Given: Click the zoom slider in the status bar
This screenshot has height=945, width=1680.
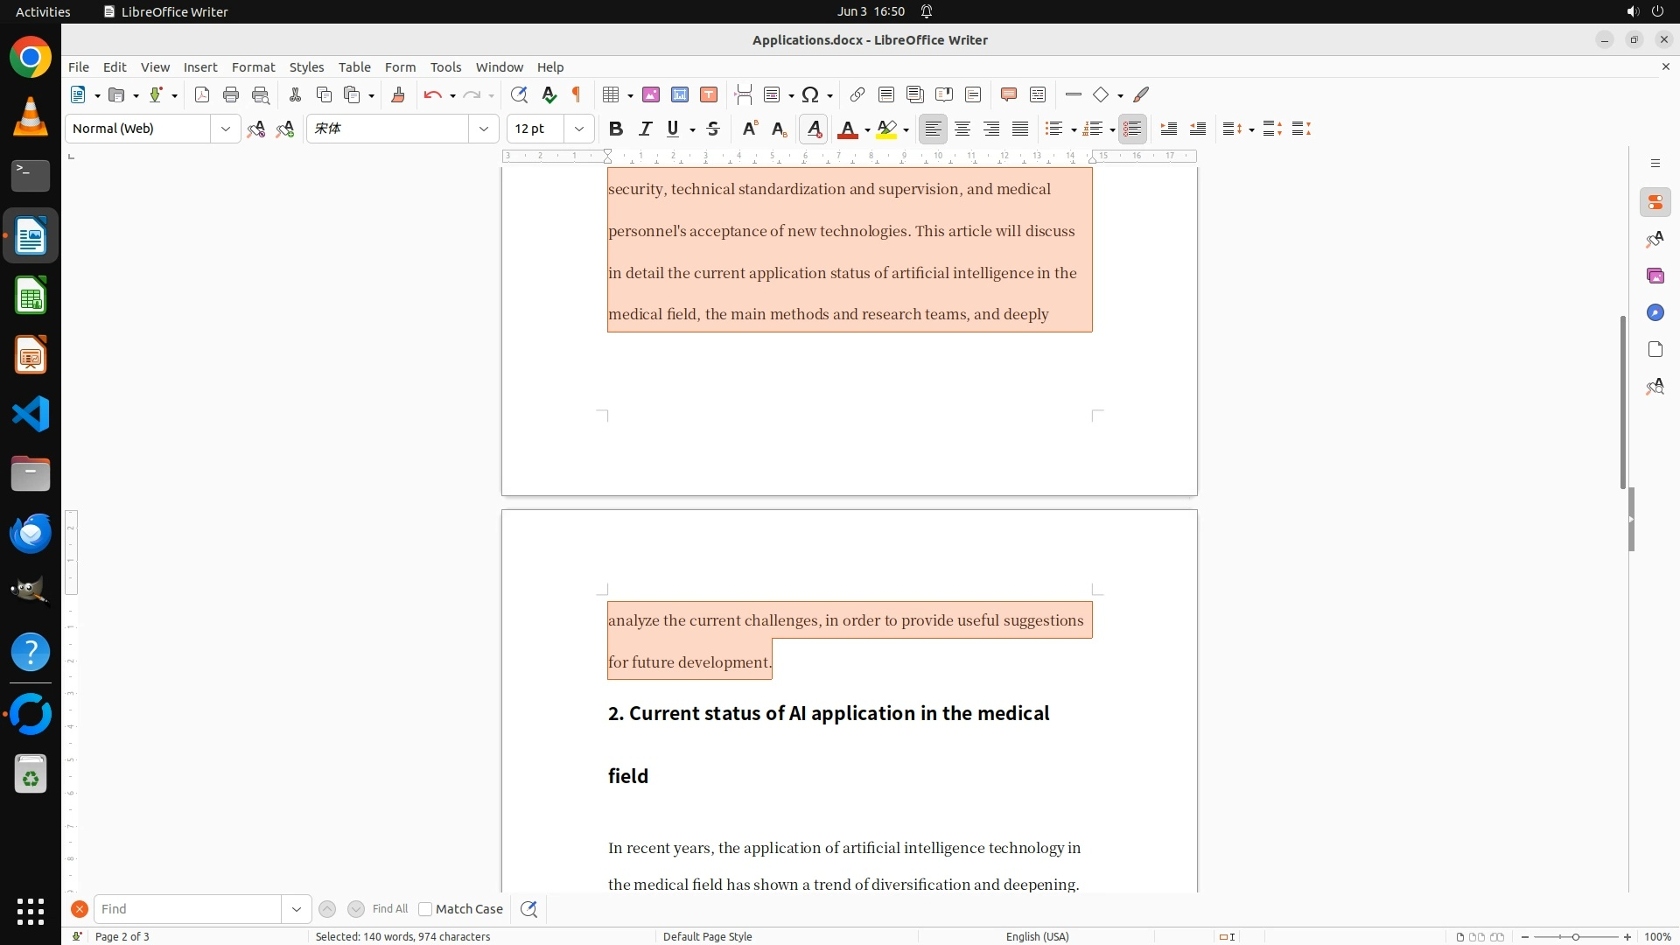Looking at the screenshot, I should 1575,936.
